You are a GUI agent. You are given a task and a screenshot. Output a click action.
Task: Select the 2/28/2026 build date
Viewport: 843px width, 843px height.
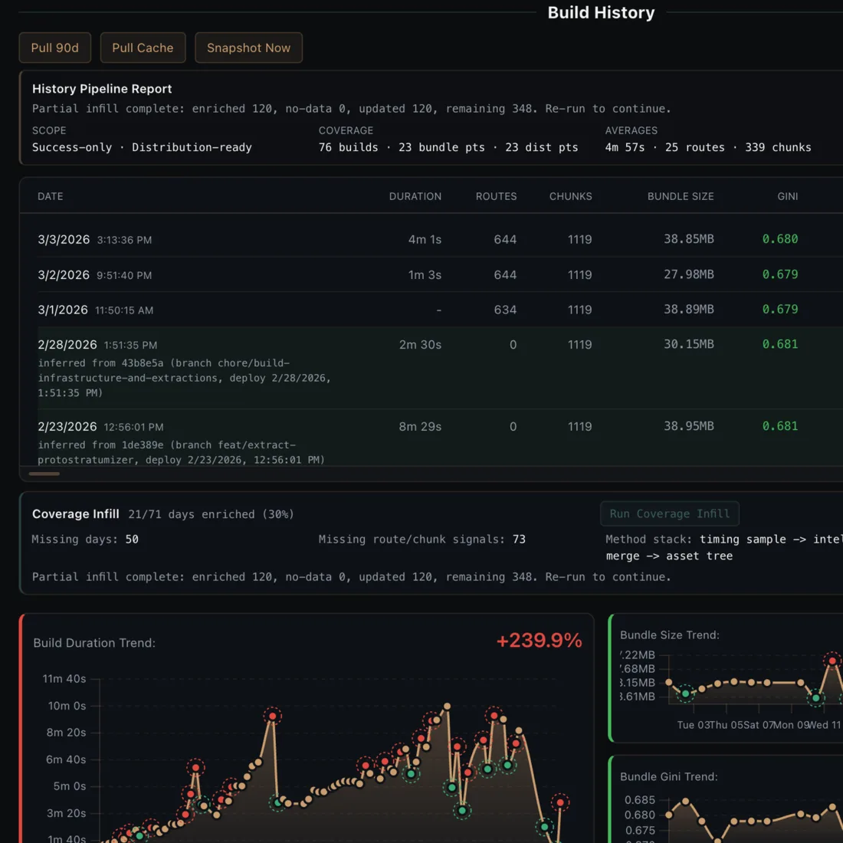[67, 345]
